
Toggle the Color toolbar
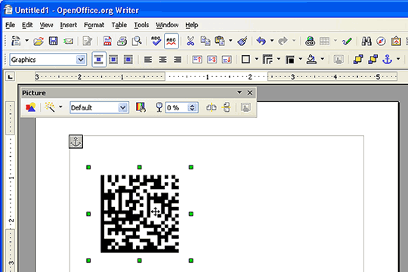coord(141,107)
